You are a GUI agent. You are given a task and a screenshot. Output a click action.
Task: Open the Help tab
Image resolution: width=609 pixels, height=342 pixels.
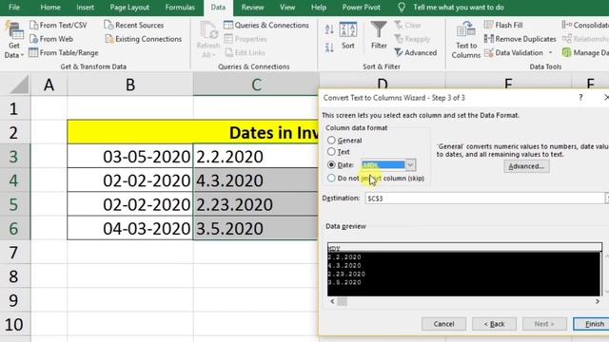(319, 8)
